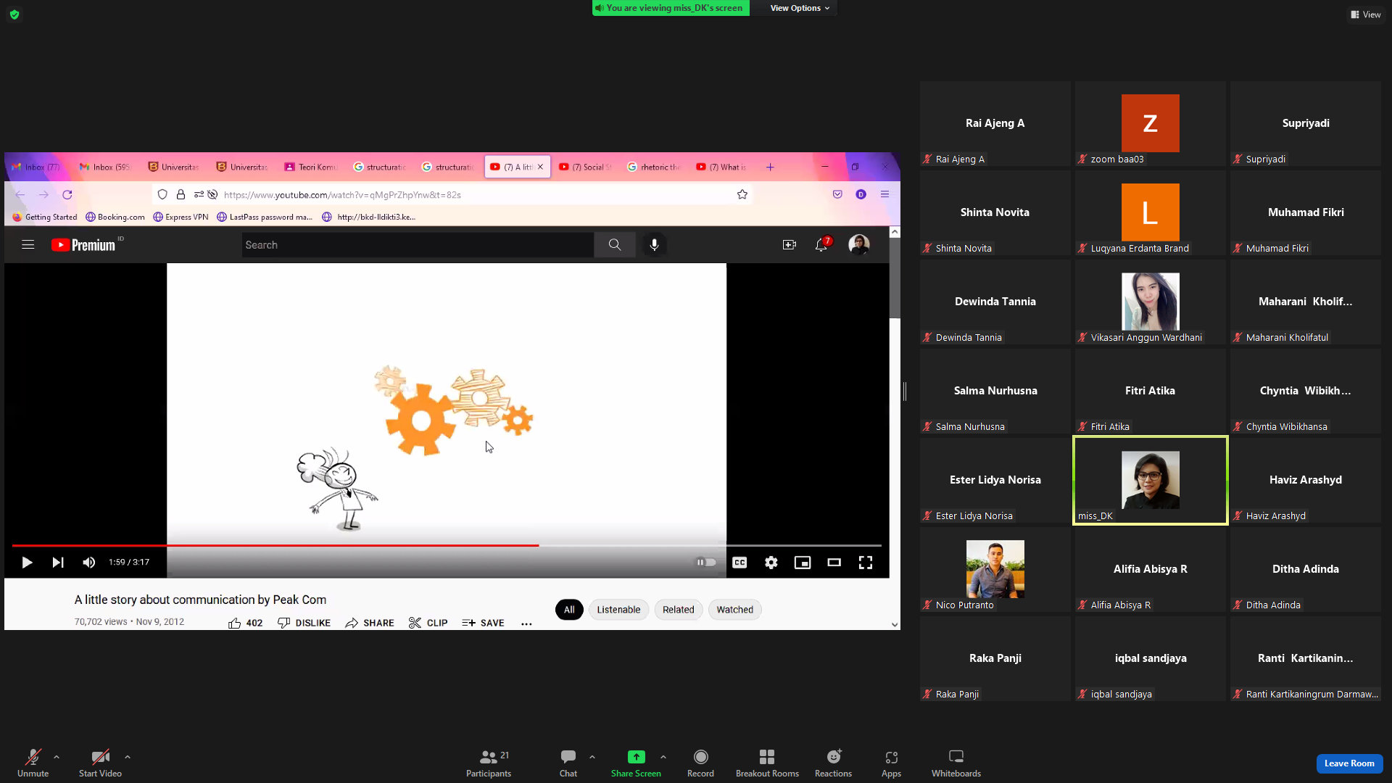Open the Booking.com bookmark
Viewport: 1392px width, 783px height.
(115, 217)
